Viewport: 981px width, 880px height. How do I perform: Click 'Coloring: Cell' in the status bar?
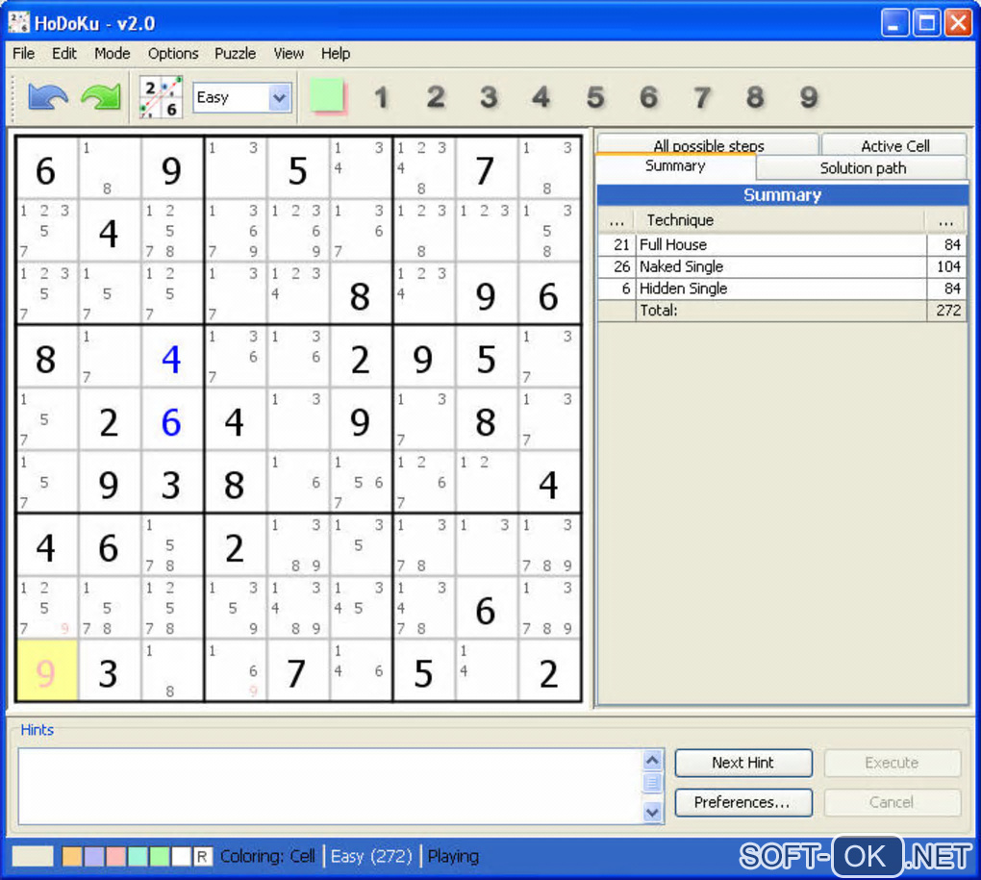(x=267, y=856)
